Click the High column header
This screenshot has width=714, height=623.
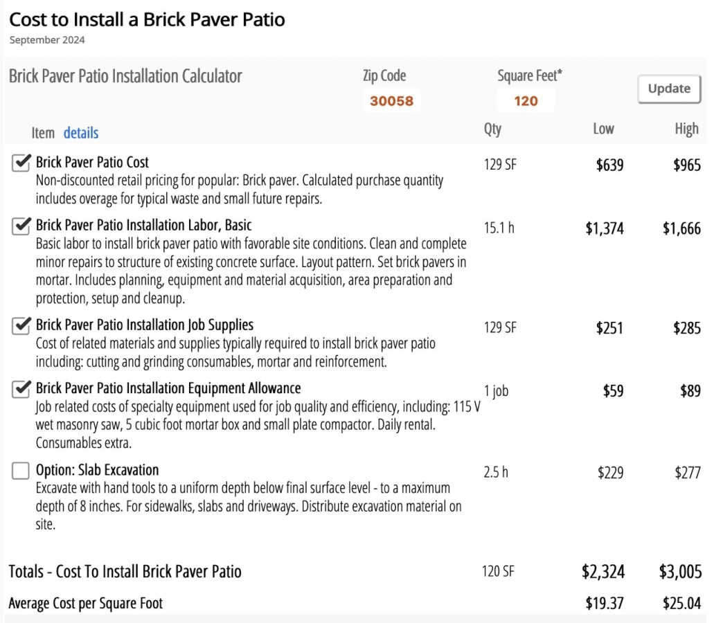(686, 129)
